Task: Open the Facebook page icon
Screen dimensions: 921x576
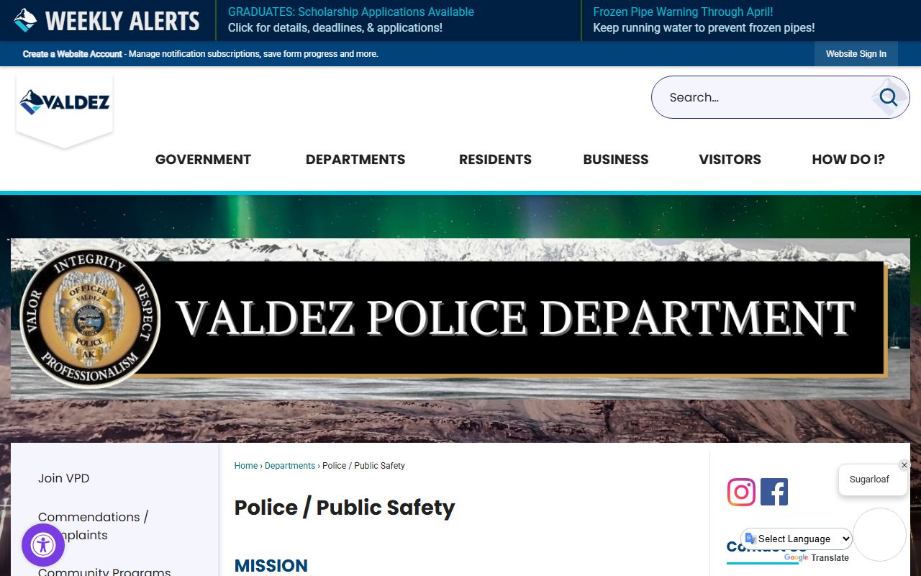Action: pos(774,492)
